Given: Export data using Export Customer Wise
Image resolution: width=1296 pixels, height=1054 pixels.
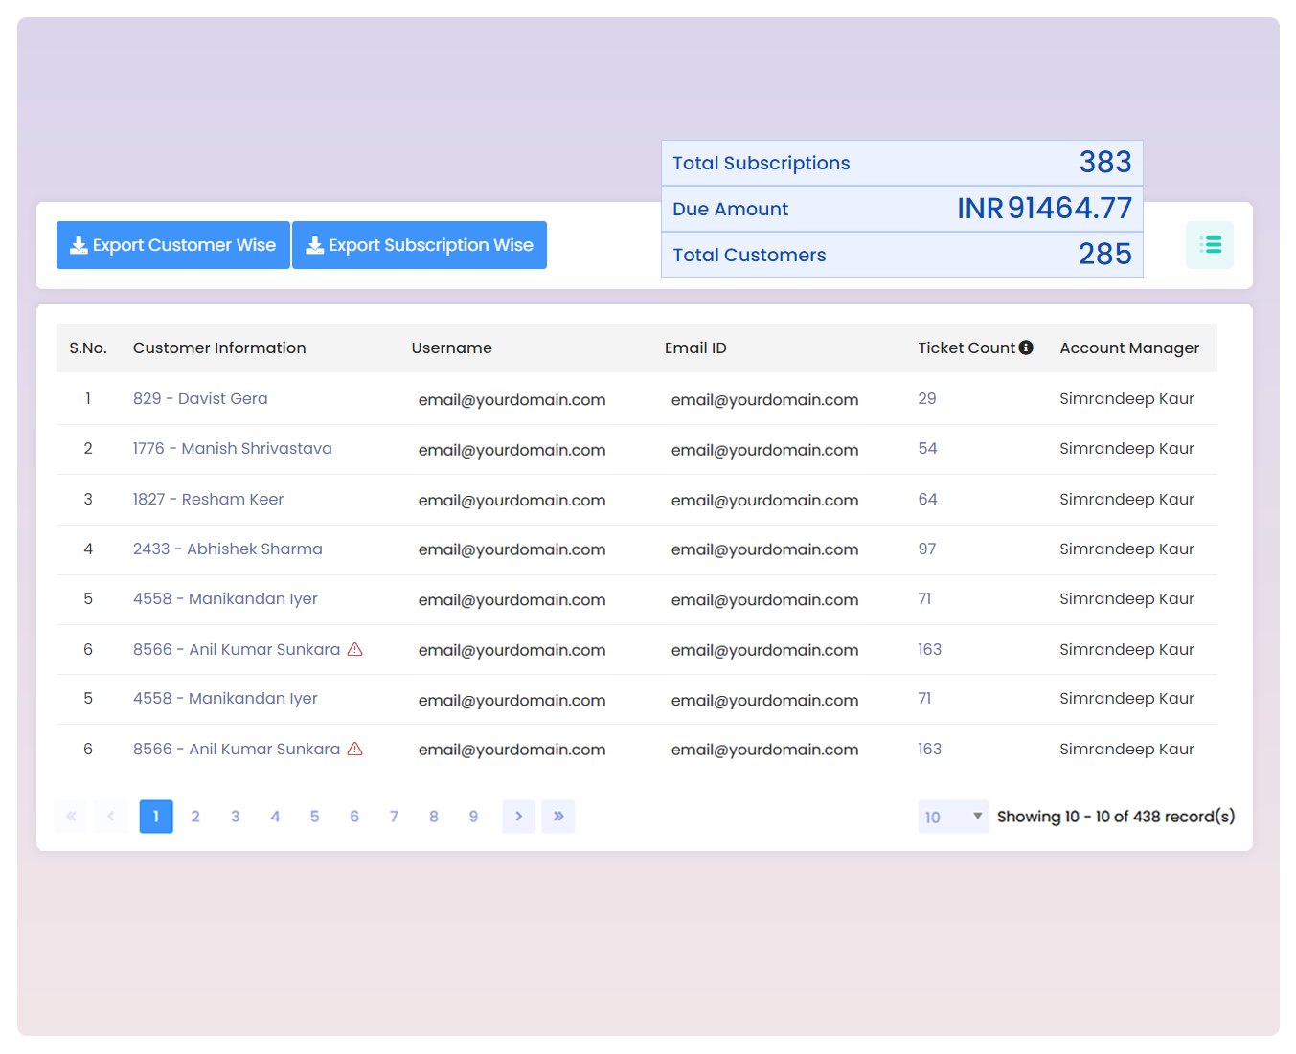Looking at the screenshot, I should 173,245.
